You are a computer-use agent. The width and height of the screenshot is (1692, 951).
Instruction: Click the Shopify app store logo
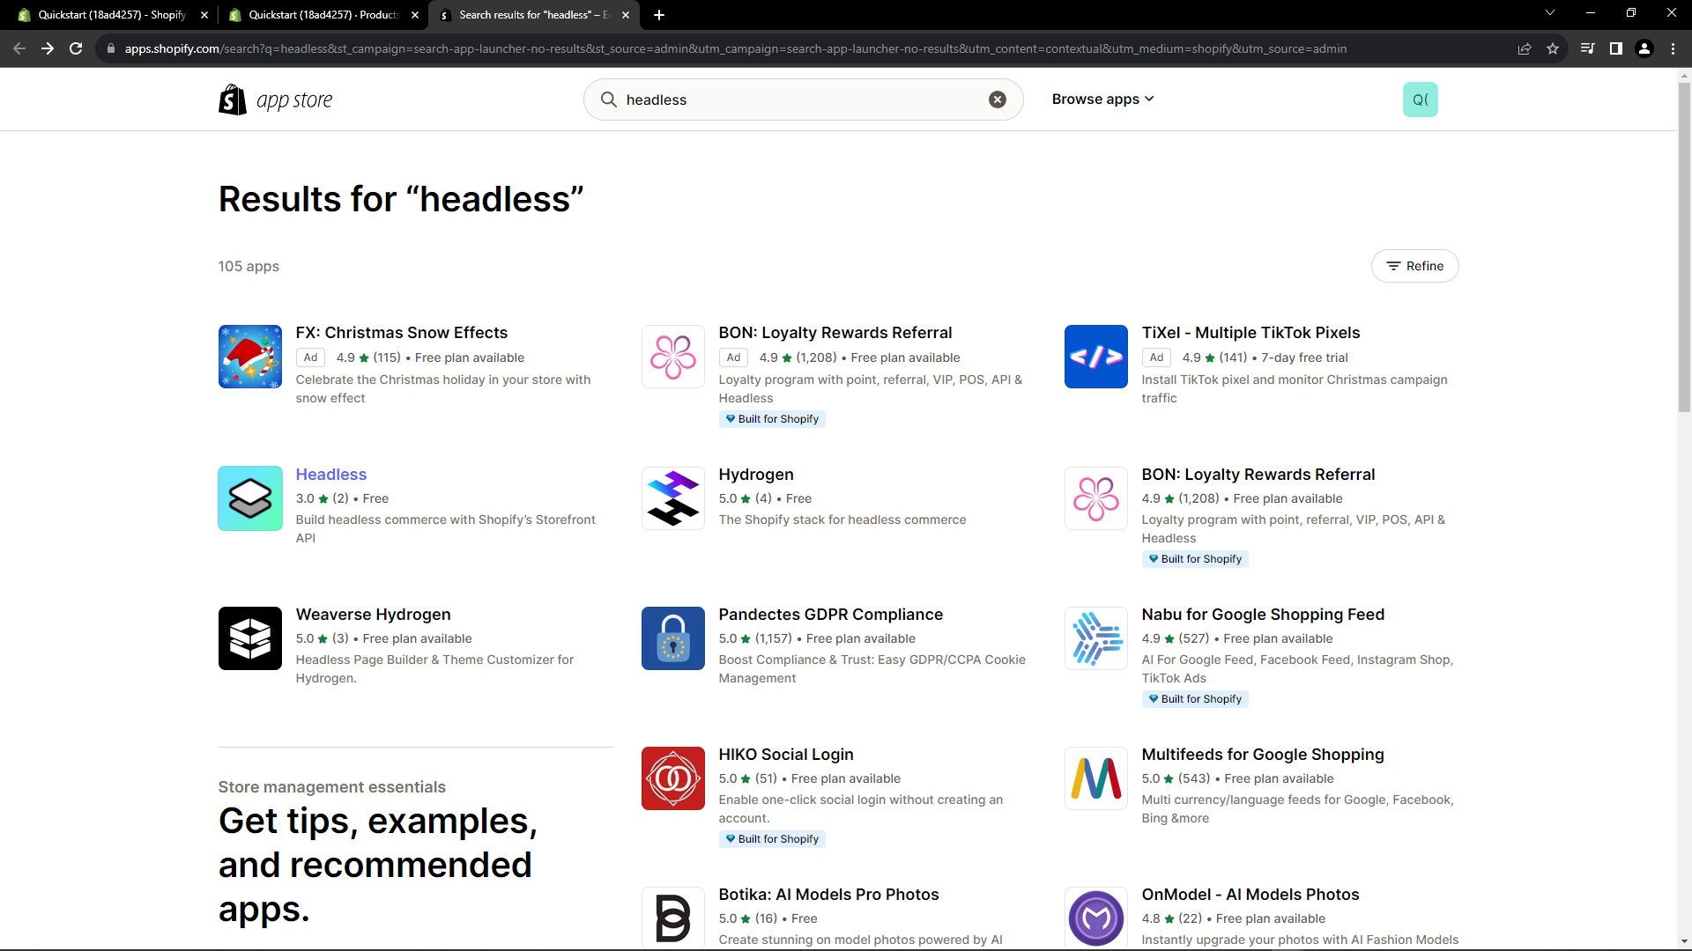point(275,99)
